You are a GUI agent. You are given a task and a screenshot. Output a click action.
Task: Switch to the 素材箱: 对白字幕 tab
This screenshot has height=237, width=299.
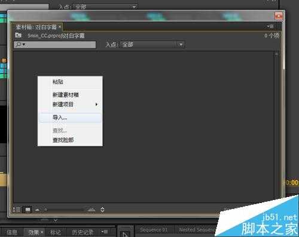[36, 27]
